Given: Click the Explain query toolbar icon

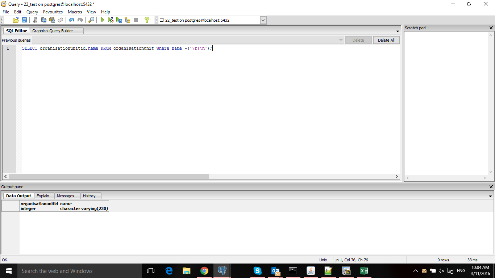Looking at the screenshot, I should click(x=128, y=20).
